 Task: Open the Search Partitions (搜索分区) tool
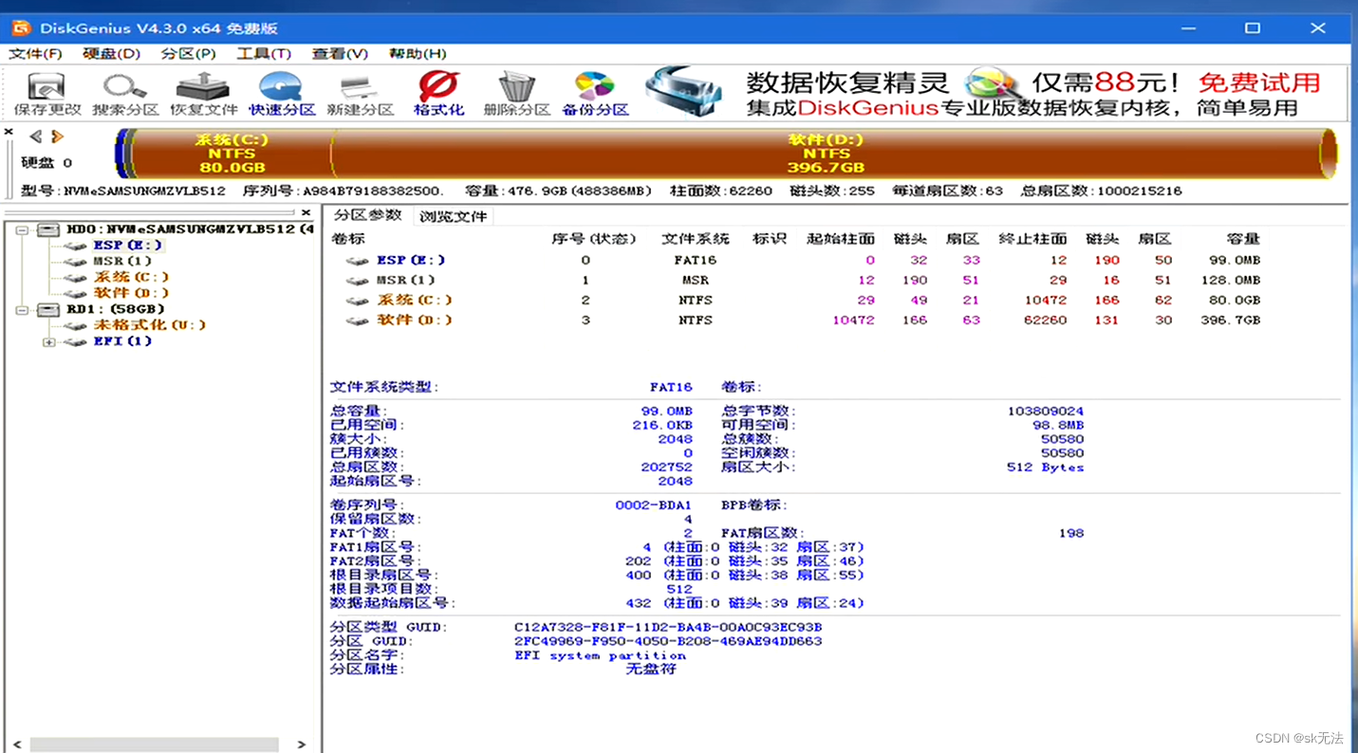coord(125,94)
